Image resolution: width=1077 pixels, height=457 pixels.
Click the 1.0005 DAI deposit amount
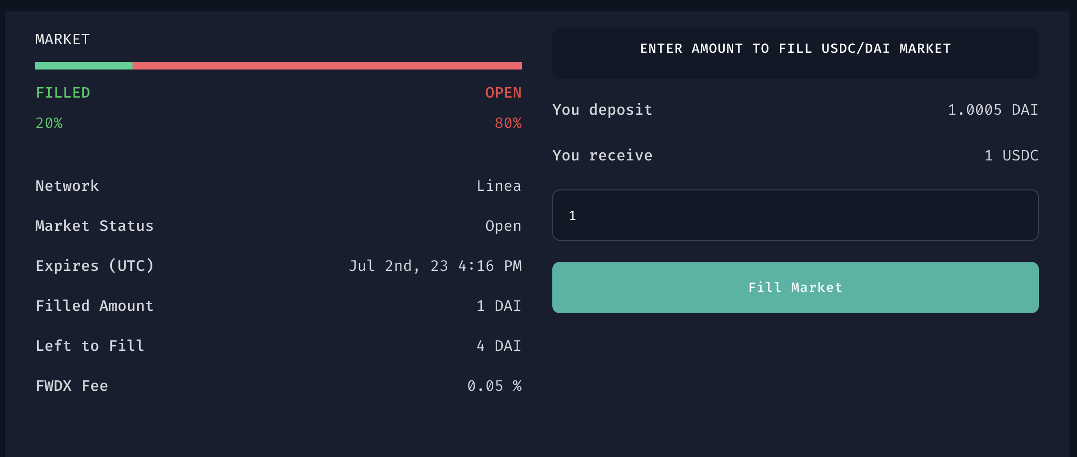click(x=993, y=110)
